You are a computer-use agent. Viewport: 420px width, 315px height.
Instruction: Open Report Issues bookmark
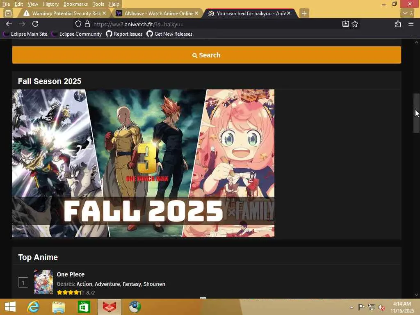coord(124,34)
